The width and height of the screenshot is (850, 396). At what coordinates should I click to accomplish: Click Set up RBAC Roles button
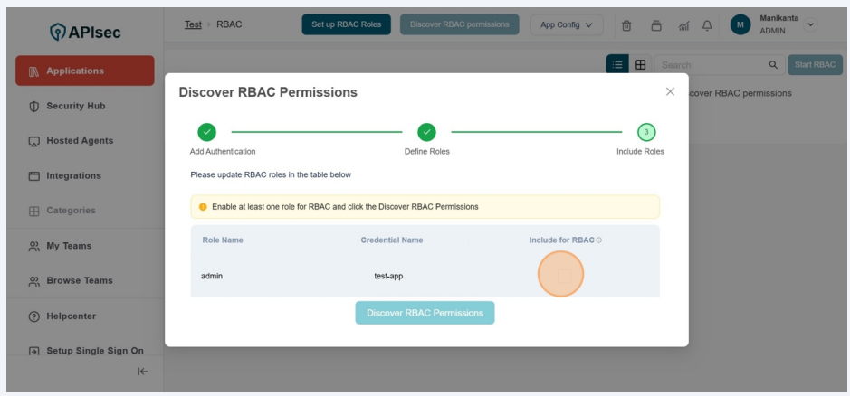[x=347, y=24]
